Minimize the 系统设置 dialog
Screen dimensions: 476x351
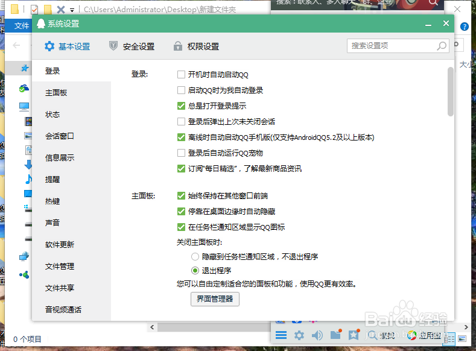[428, 24]
